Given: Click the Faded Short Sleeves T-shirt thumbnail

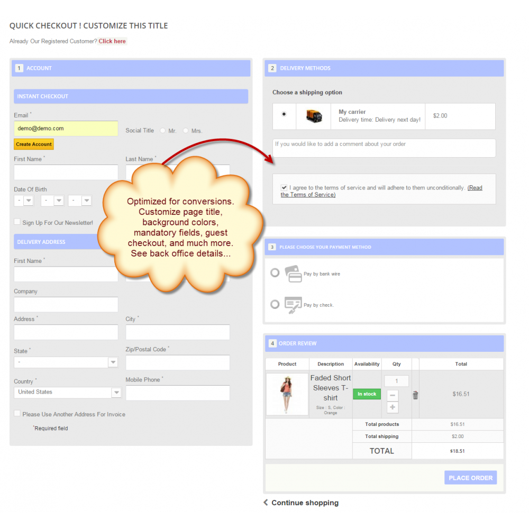Looking at the screenshot, I should point(287,394).
